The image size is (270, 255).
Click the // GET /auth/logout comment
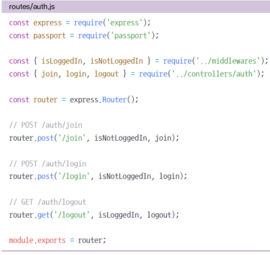[x=48, y=202]
